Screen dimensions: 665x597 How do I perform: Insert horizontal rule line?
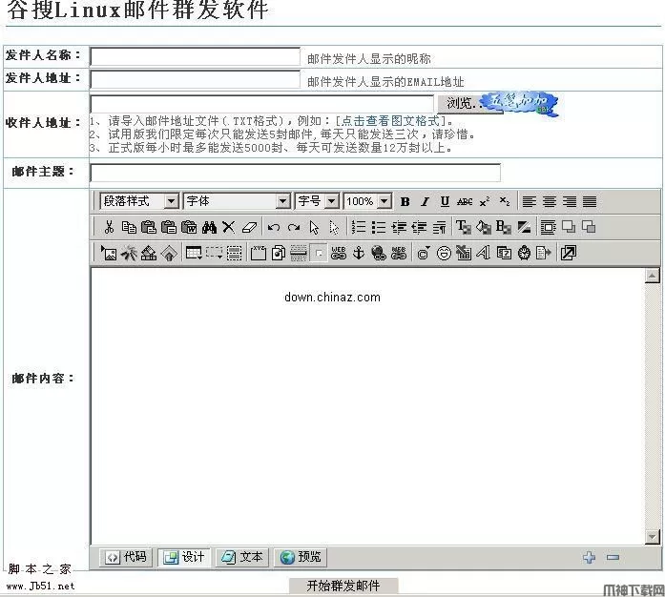tap(299, 253)
